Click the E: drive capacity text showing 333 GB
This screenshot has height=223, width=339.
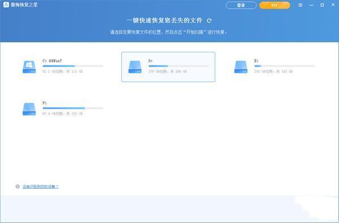click(x=273, y=72)
